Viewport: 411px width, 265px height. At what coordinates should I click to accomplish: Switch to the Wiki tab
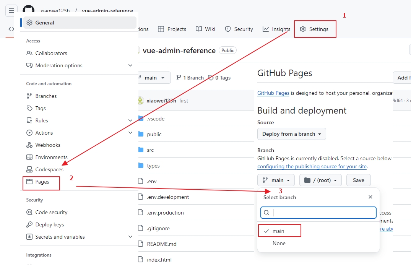point(206,29)
